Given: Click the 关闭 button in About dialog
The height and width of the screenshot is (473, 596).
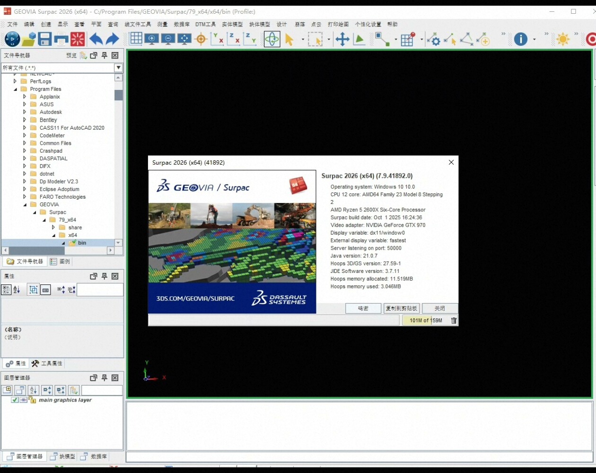Looking at the screenshot, I should [x=440, y=308].
